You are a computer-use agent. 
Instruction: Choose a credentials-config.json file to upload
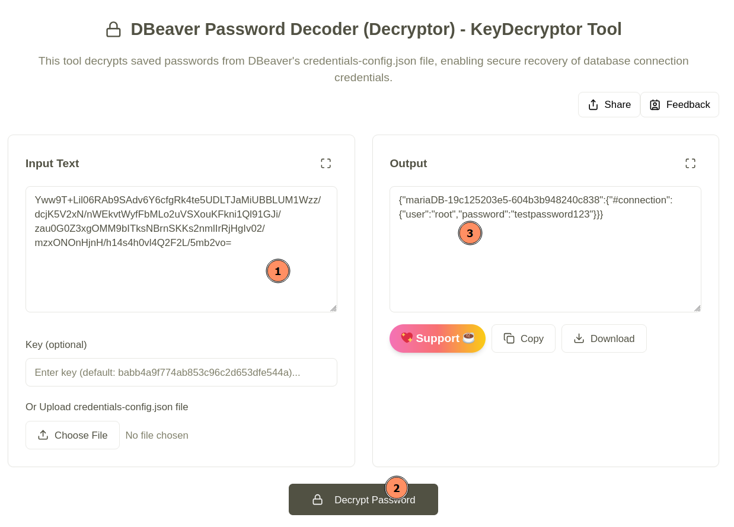pos(72,434)
